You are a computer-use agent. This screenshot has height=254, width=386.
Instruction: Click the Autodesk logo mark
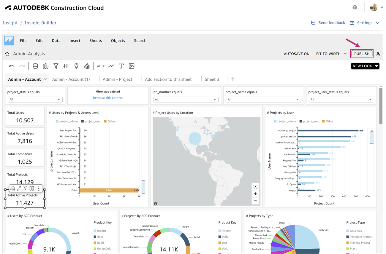8,8
